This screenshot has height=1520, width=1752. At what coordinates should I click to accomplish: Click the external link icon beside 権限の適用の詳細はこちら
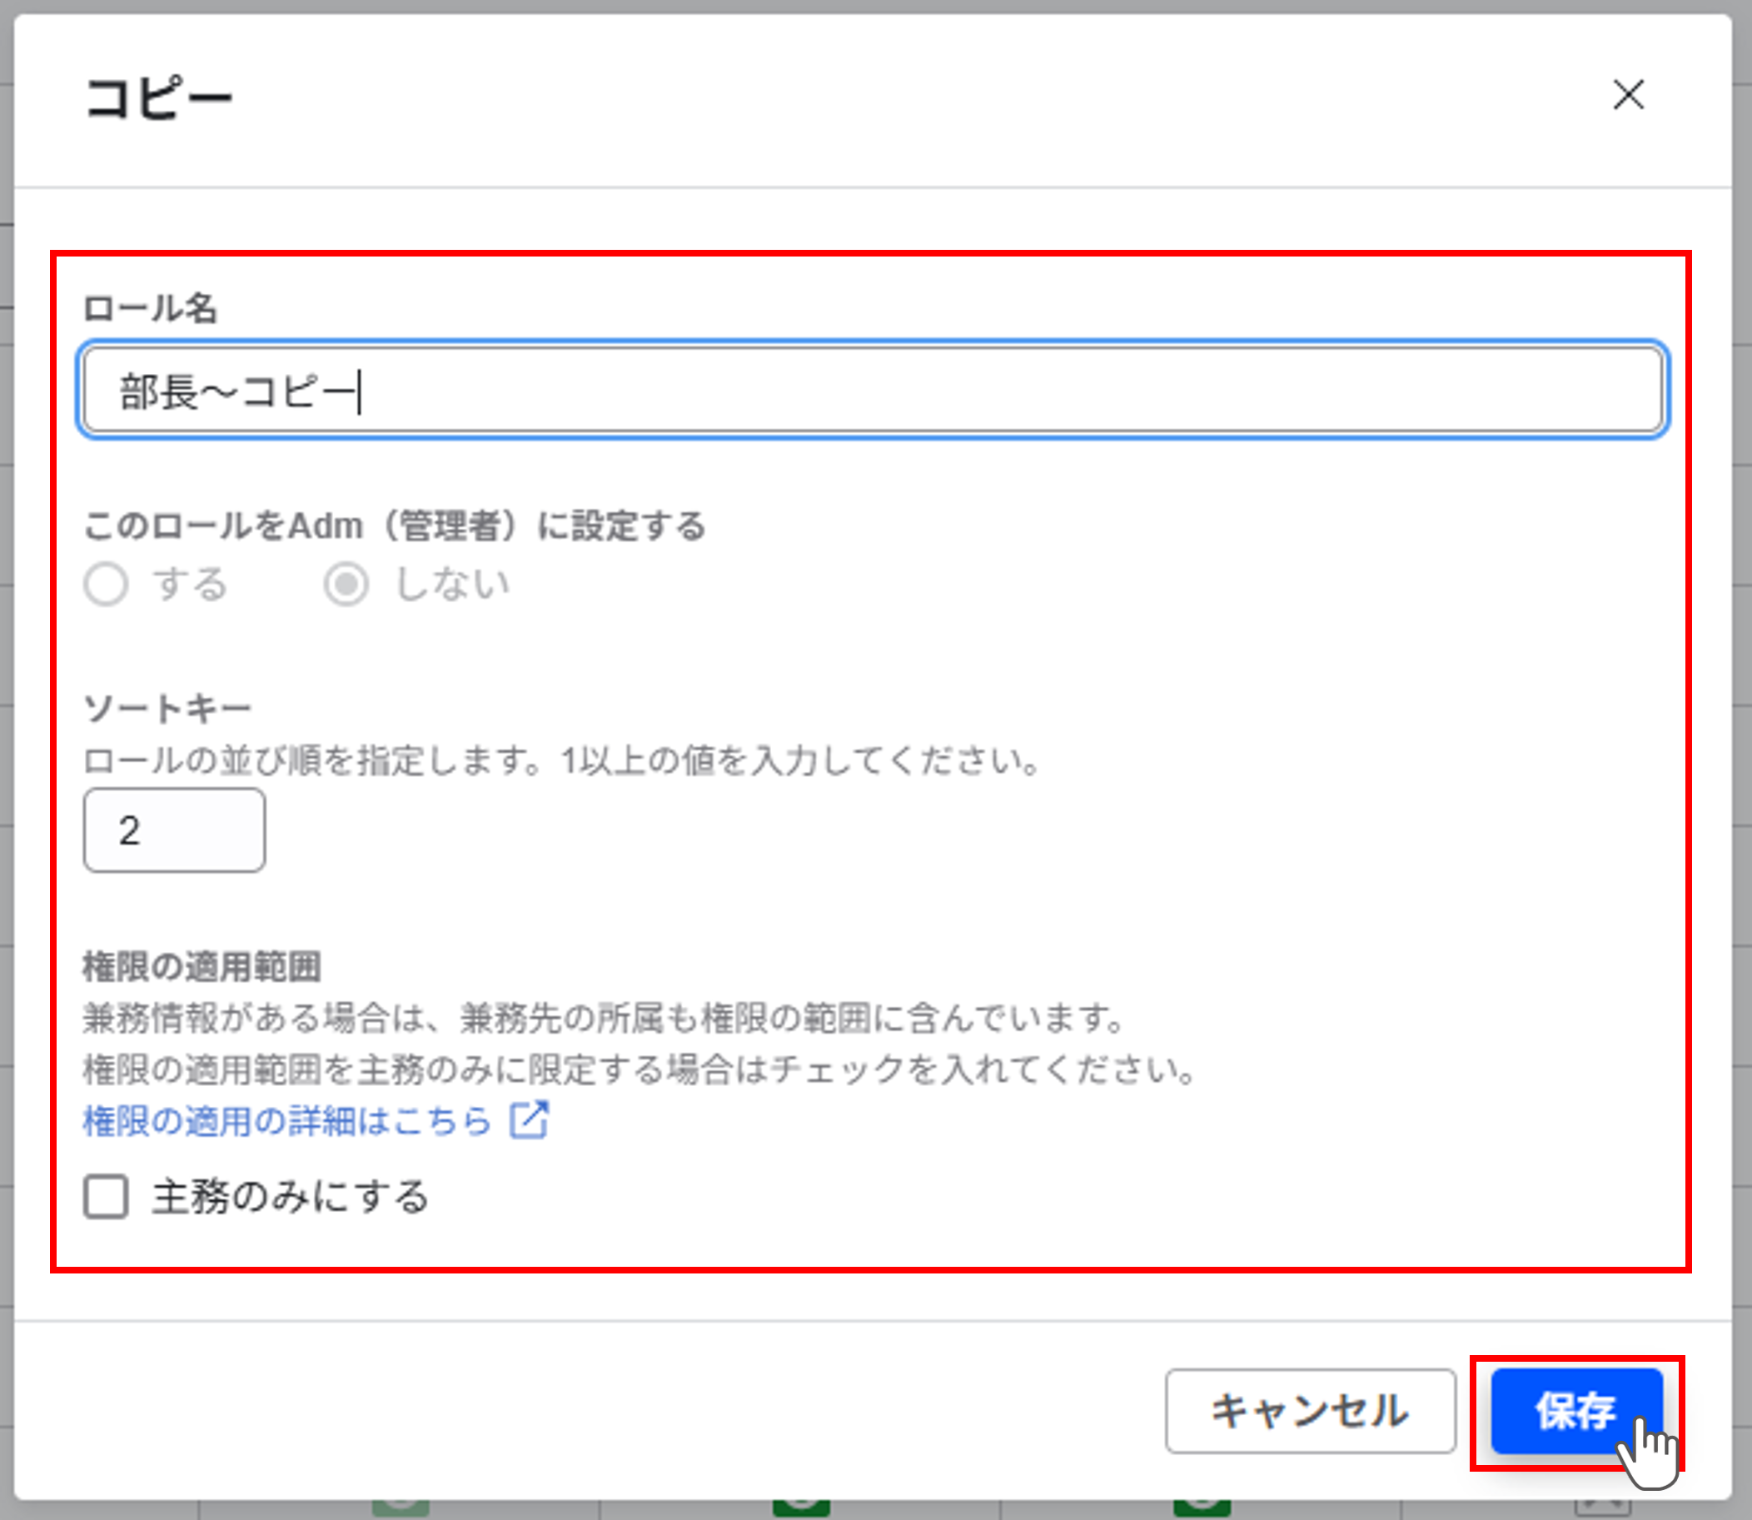(x=530, y=1119)
